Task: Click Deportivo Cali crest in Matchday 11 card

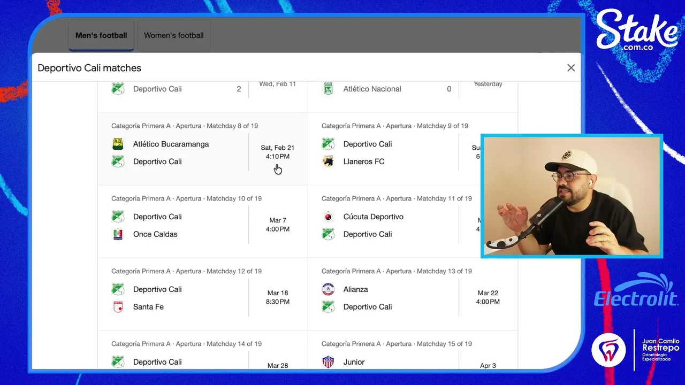Action: coord(328,234)
